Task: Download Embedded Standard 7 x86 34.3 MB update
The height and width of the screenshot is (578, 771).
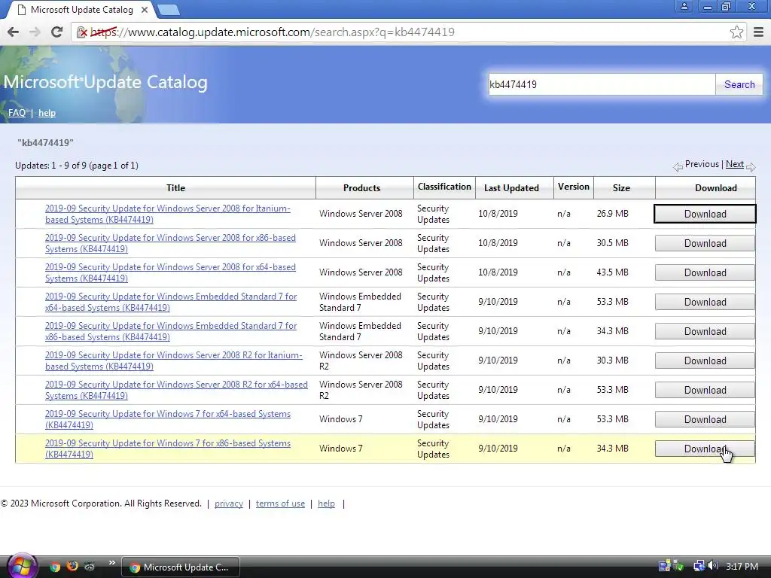Action: [705, 331]
